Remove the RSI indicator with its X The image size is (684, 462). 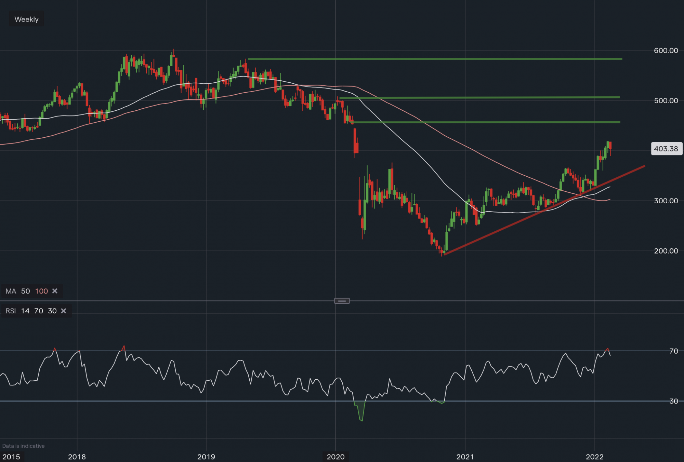[x=64, y=311]
